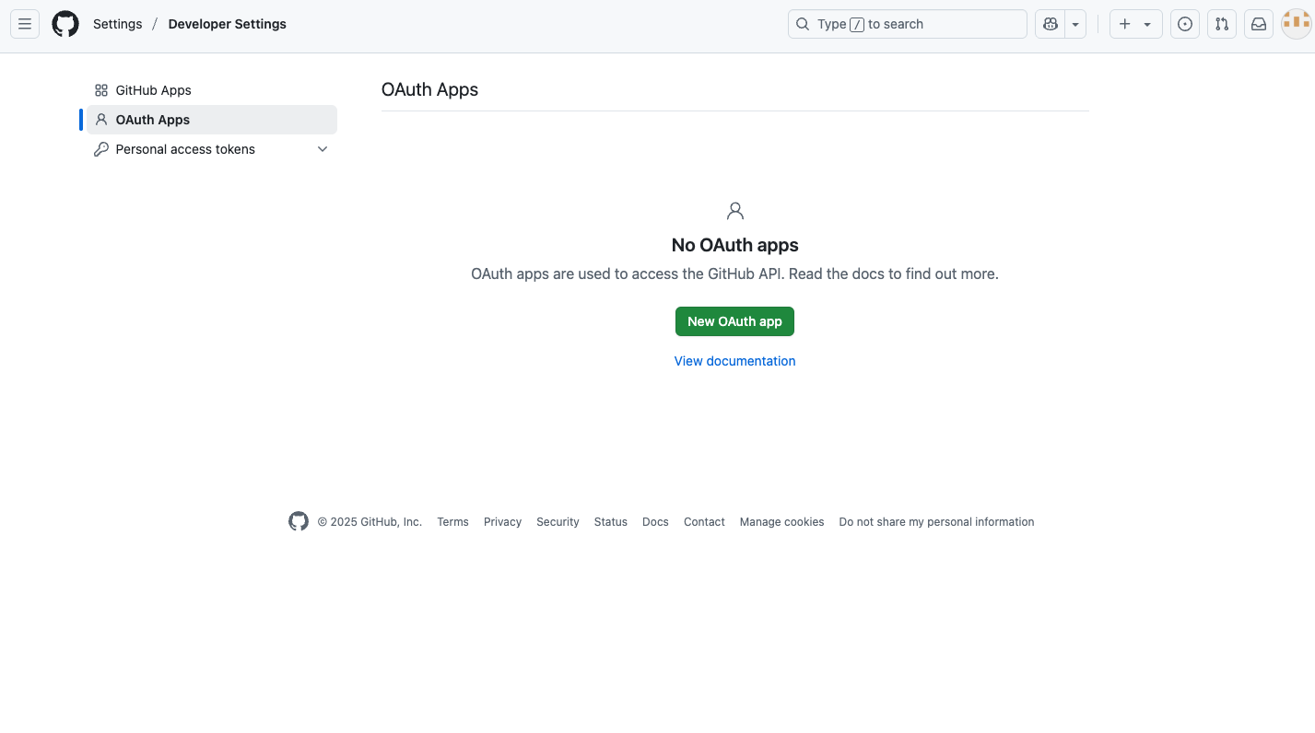
Task: Open Copilot dropdown arrow menu
Action: click(x=1075, y=24)
